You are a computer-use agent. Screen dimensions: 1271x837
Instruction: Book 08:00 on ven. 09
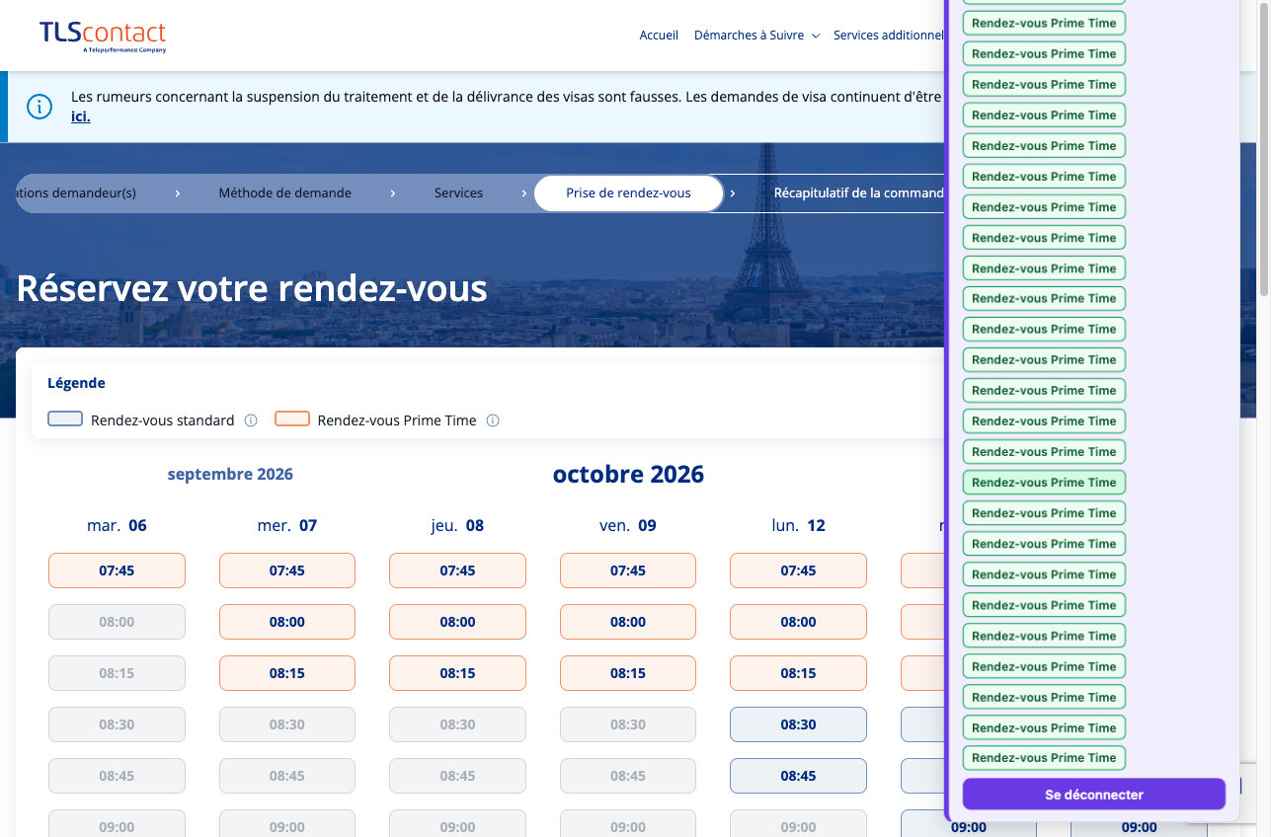(x=628, y=622)
